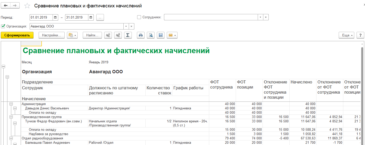The image size is (365, 145).
Task: Open the Сотрудники dropdown list
Action: click(260, 17)
